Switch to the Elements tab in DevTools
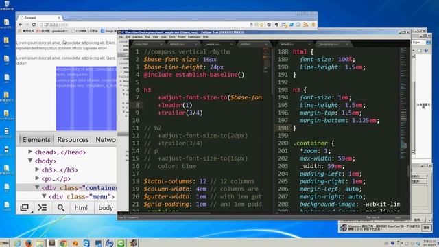439x247 pixels. point(36,139)
